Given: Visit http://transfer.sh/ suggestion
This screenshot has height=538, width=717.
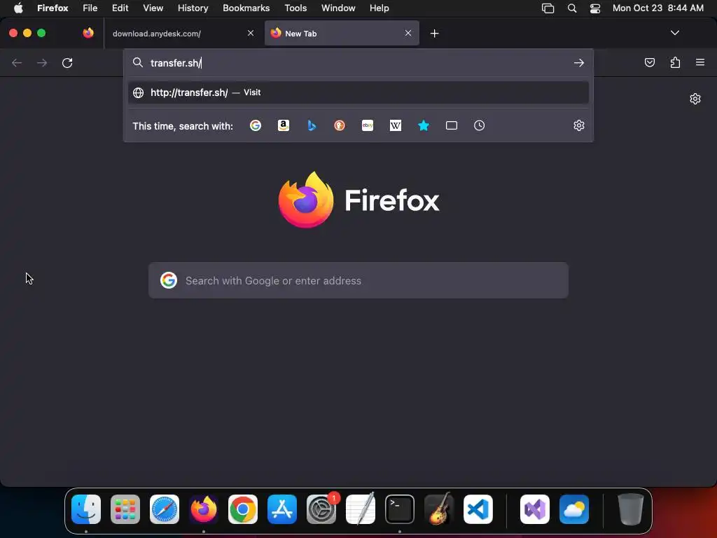Looking at the screenshot, I should [358, 92].
